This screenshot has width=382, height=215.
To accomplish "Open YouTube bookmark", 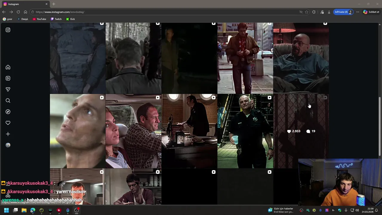I will coord(39,19).
